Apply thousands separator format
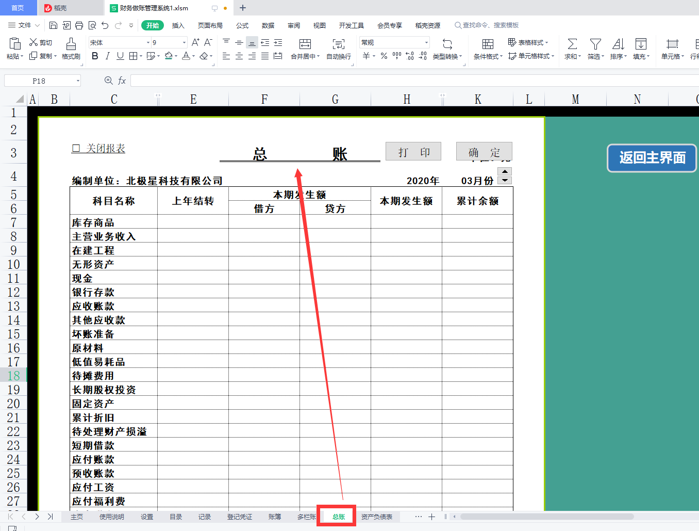 [397, 56]
